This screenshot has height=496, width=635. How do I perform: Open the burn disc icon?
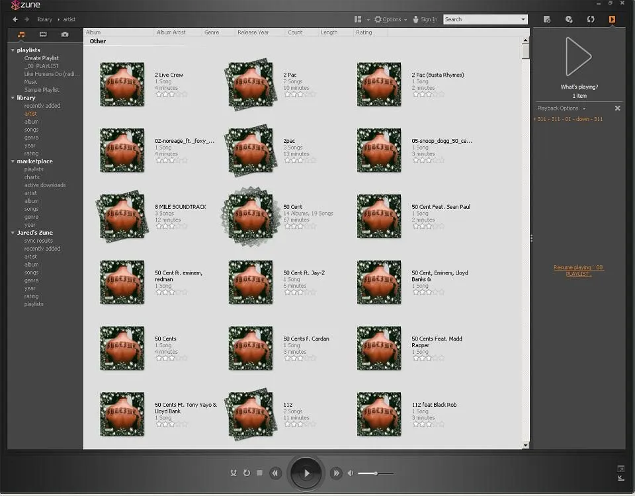569,20
